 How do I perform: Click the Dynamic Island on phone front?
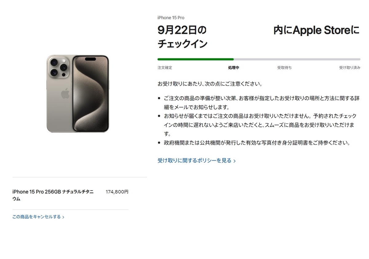pyautogui.click(x=90, y=59)
